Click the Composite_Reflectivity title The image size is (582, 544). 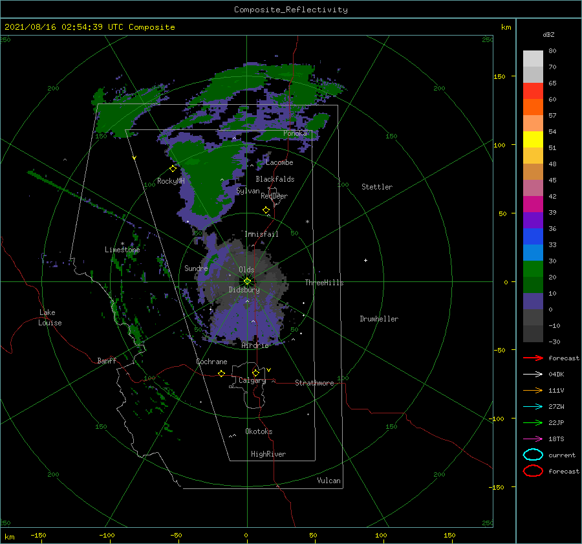click(290, 10)
